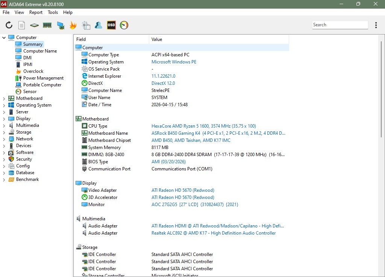
Task: Select the Motherboard group header
Action: pyautogui.click(x=182, y=119)
